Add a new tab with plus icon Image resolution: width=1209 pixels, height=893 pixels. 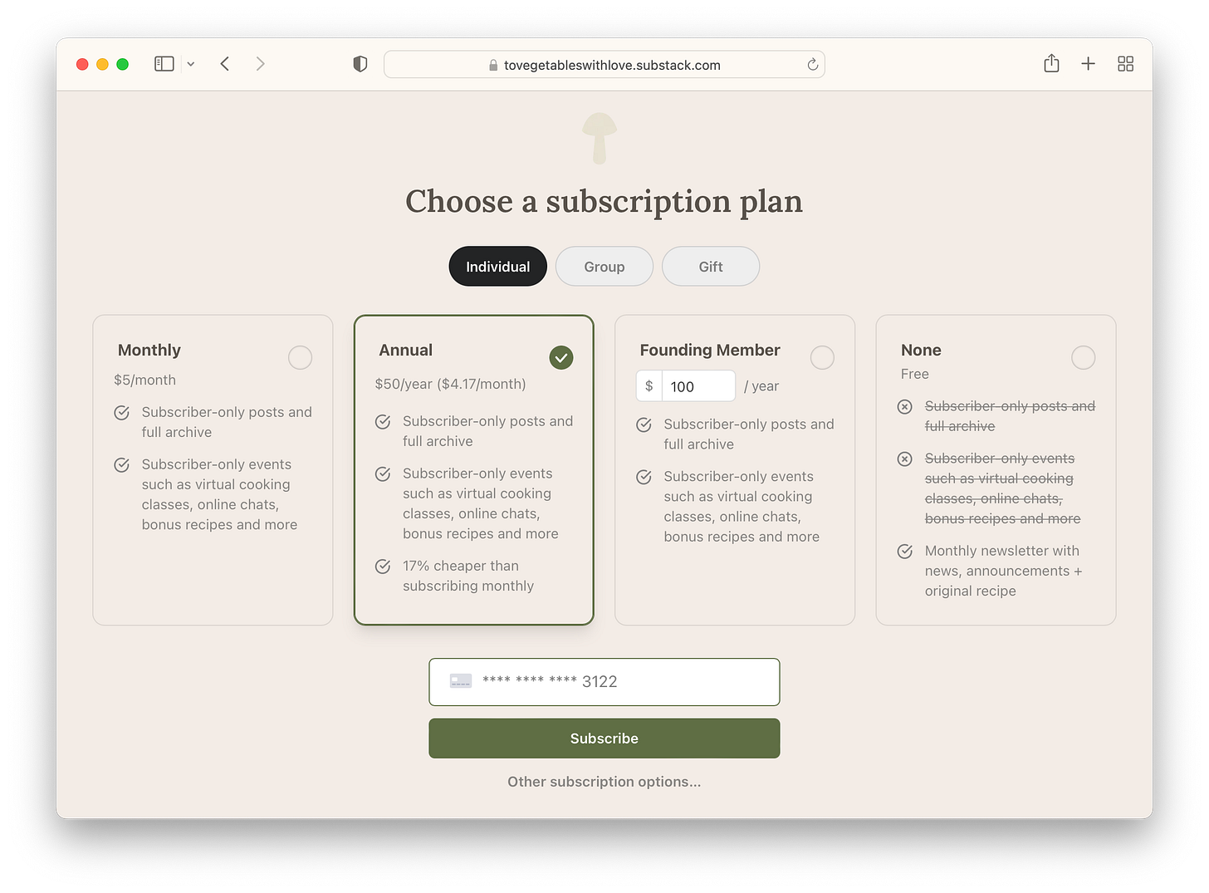[x=1088, y=64]
